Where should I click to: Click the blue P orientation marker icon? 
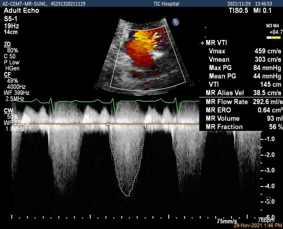[176, 22]
